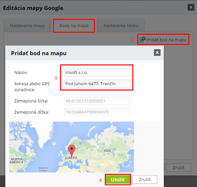Click the Zemepisná šírka field

pos(97,101)
